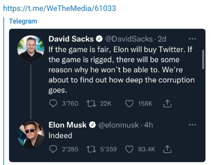This screenshot has height=165, width=211.
Task: Click the @elonmusk handle
Action: point(118,125)
